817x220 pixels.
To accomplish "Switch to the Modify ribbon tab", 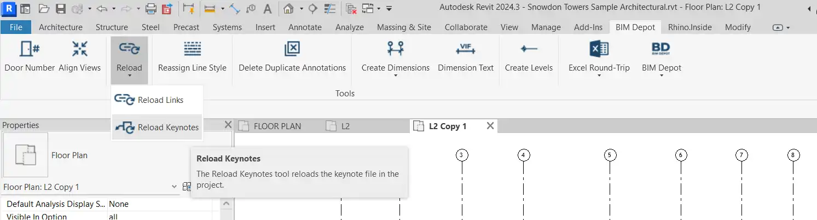I will point(738,27).
